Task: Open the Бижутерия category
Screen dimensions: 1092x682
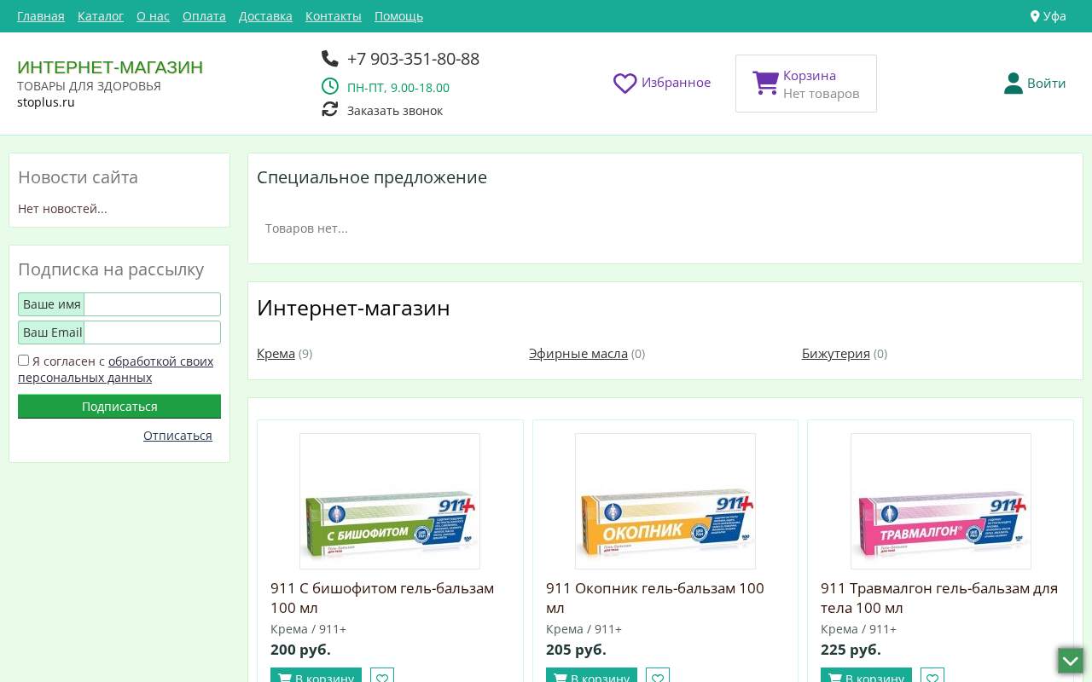Action: 836,354
